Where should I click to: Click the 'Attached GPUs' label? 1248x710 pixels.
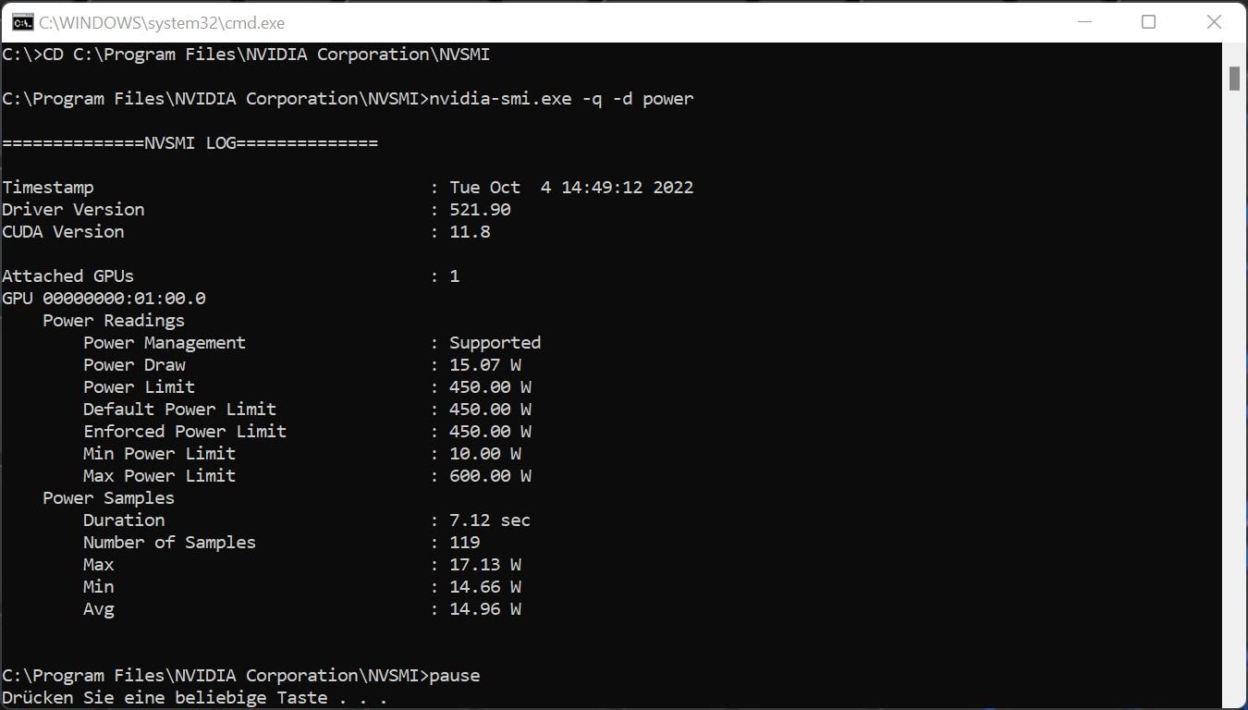(68, 276)
